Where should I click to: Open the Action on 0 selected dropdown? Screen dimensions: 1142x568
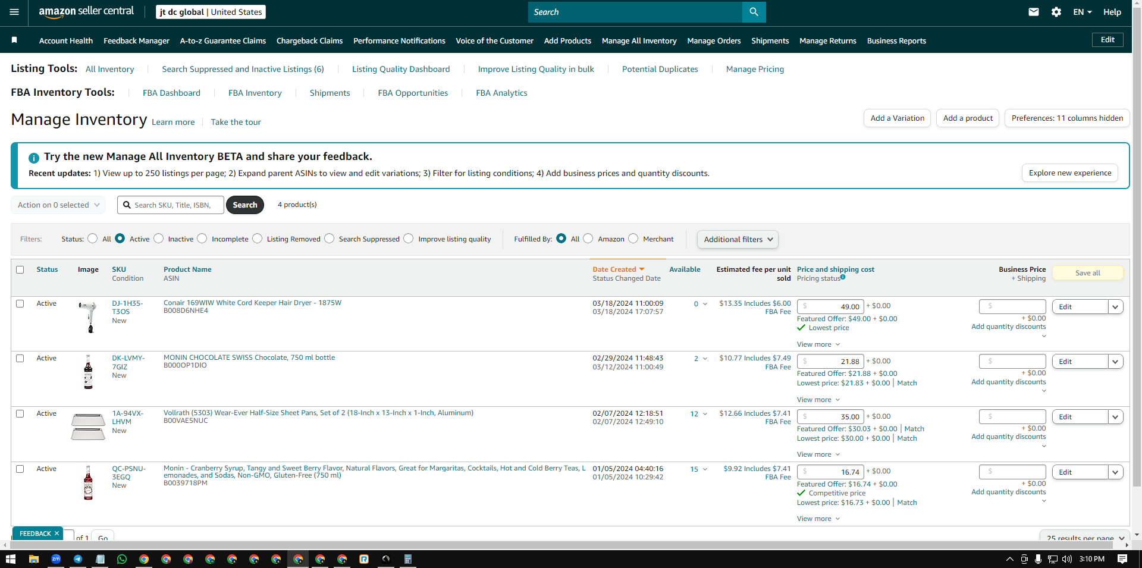pos(58,205)
